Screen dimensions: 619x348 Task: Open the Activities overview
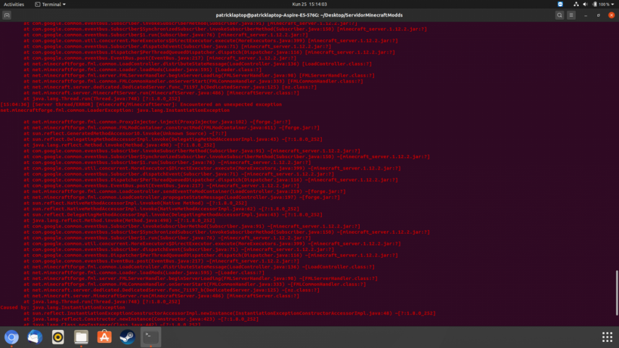[x=14, y=4]
